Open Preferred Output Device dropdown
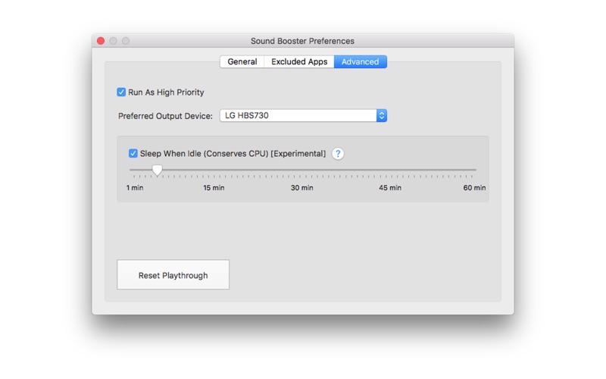 [x=304, y=116]
